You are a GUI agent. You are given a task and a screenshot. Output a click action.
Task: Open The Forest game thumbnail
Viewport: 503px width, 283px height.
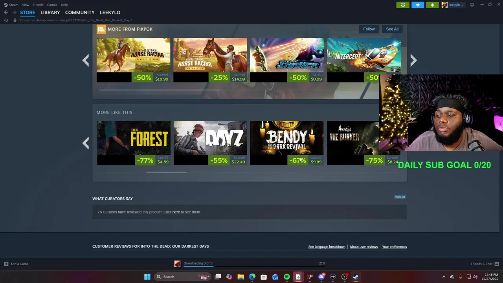134,143
